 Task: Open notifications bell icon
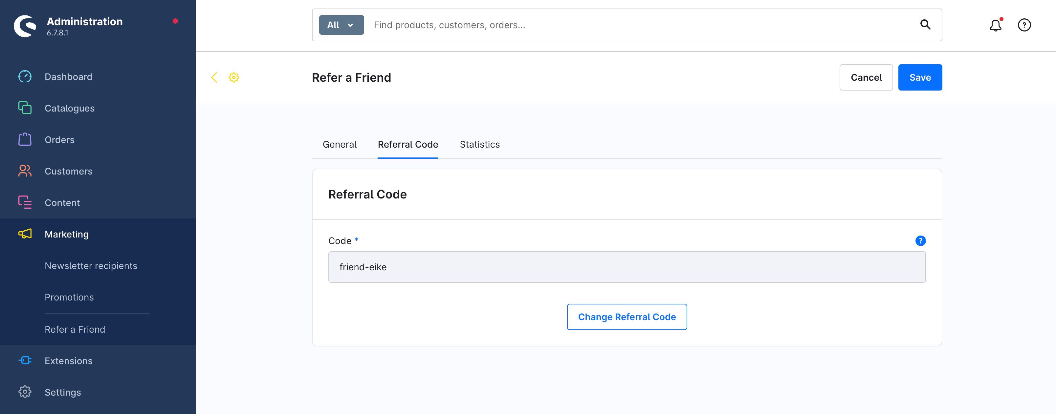point(995,25)
